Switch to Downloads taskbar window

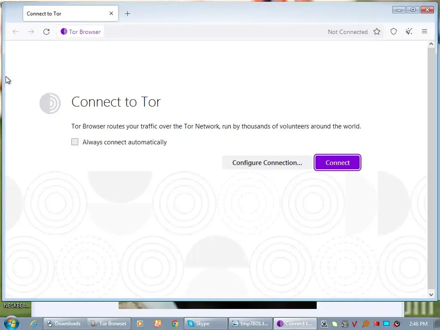click(64, 324)
